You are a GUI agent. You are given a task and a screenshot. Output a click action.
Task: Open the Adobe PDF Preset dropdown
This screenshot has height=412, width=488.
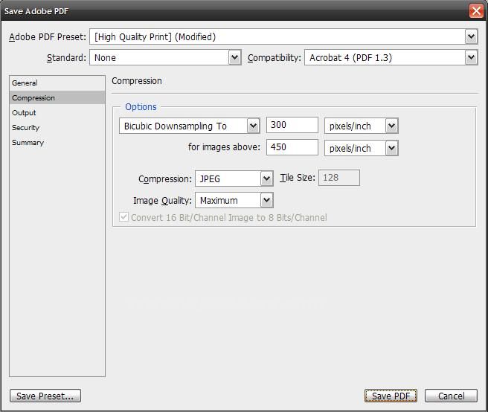coord(283,36)
